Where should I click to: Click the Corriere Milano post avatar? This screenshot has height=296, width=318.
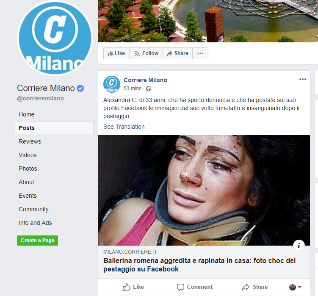tap(112, 84)
